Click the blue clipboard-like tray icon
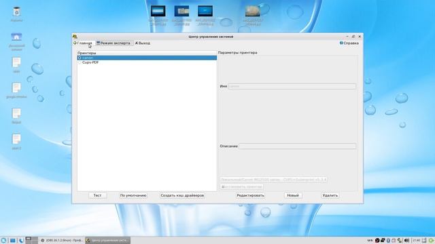This screenshot has width=435, height=244. coord(388,241)
